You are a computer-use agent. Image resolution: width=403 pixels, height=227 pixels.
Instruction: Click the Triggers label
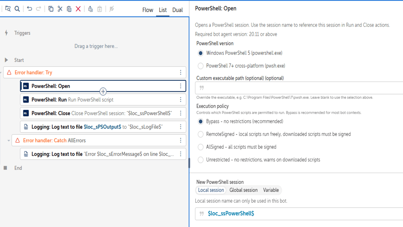22,33
